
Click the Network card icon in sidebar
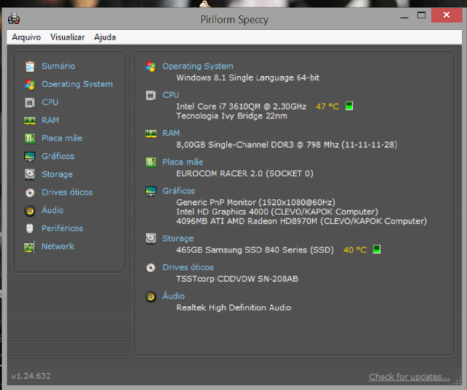(30, 247)
